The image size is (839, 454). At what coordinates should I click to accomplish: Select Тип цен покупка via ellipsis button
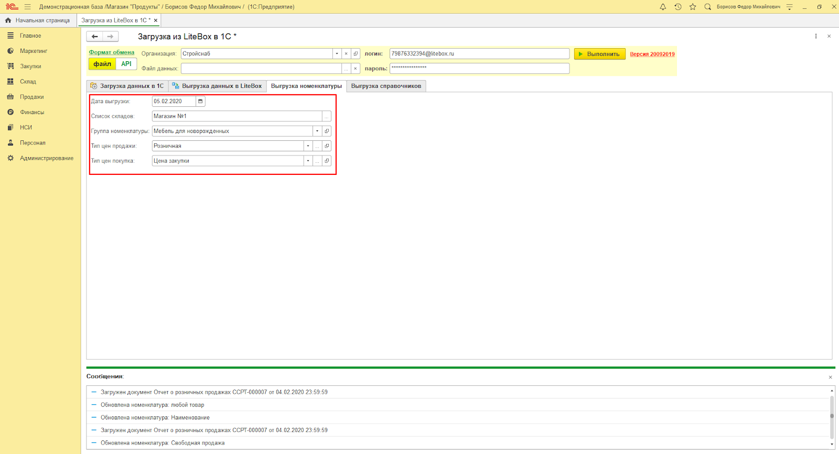[317, 161]
